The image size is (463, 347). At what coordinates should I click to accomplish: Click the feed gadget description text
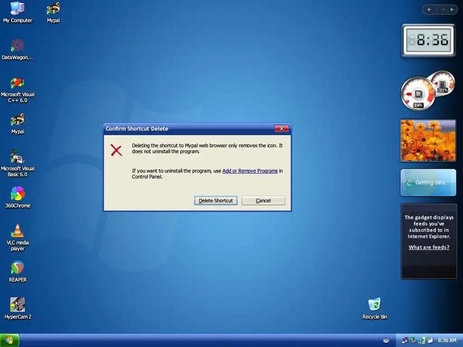(x=429, y=227)
